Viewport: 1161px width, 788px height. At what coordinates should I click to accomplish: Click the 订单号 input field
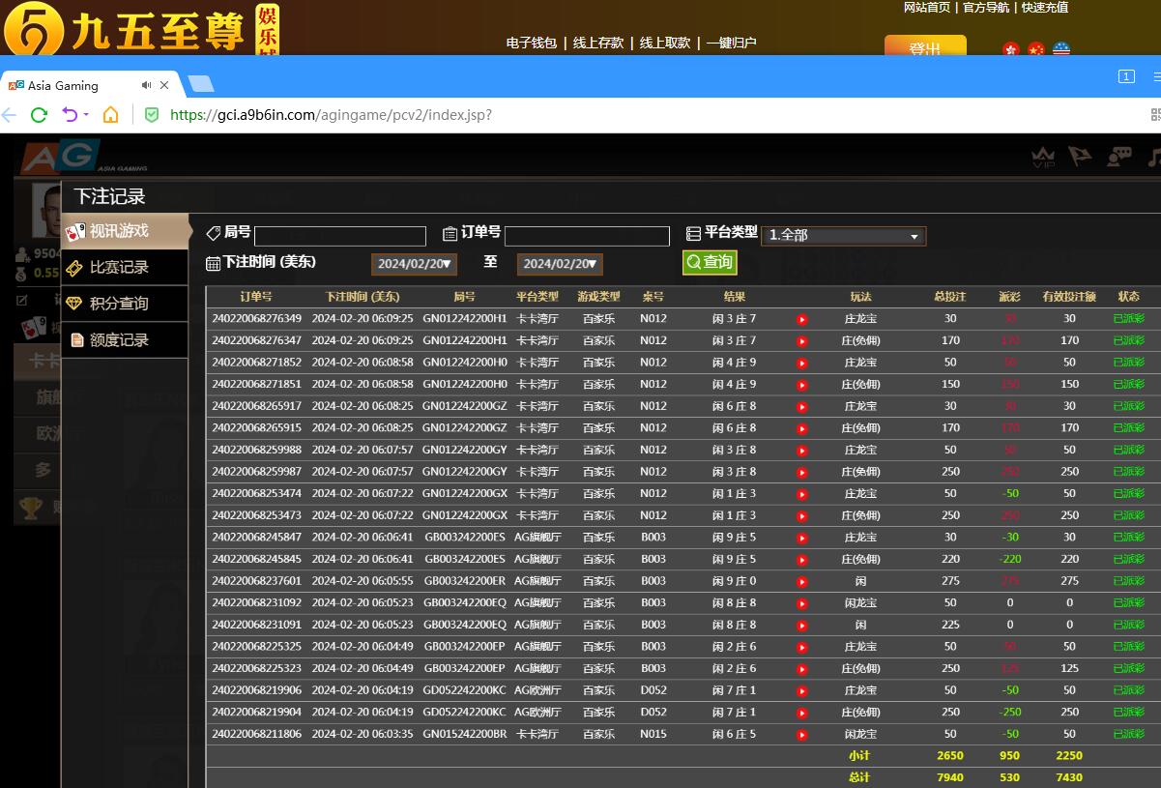click(587, 236)
